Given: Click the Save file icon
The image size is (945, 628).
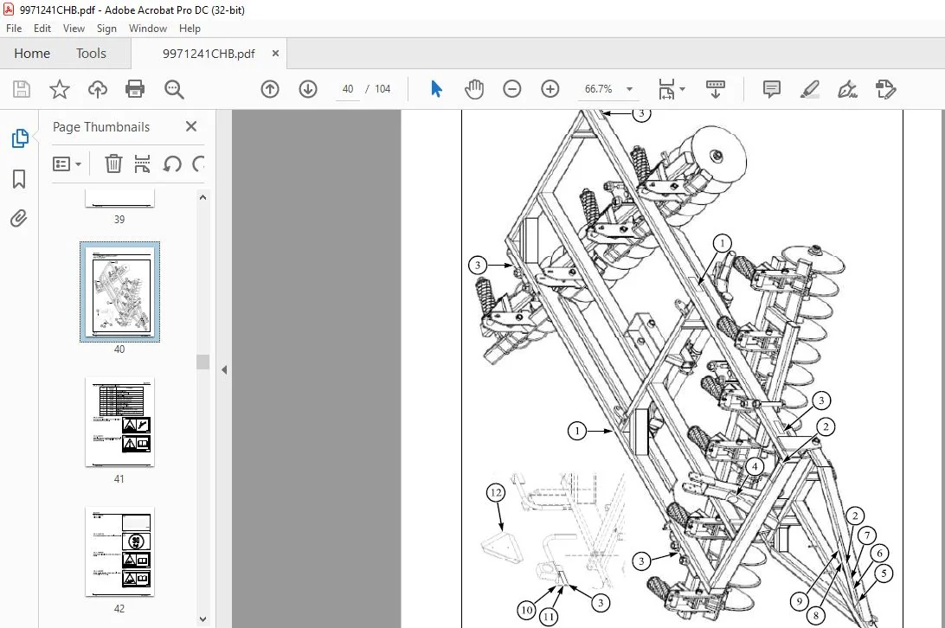Looking at the screenshot, I should [x=22, y=89].
